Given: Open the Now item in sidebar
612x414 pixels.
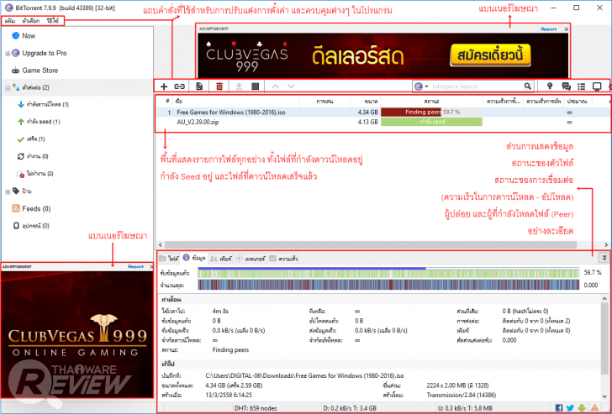Looking at the screenshot, I should (x=29, y=35).
